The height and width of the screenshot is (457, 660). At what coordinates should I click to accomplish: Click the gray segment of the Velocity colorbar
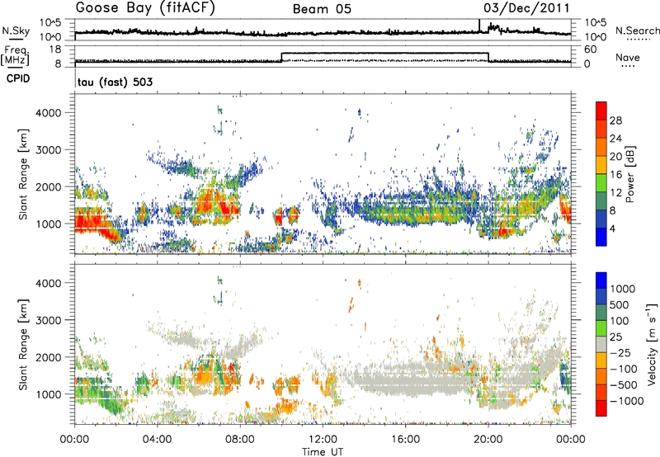click(x=601, y=344)
